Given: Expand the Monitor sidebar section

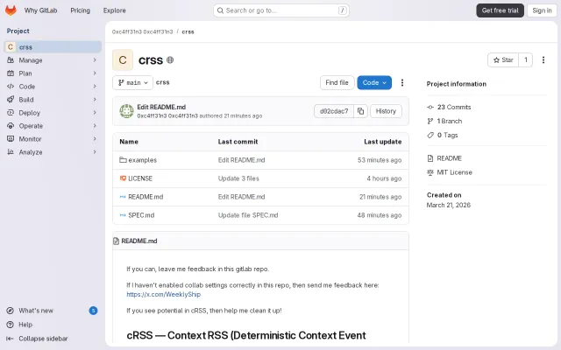Looking at the screenshot, I should [x=95, y=138].
